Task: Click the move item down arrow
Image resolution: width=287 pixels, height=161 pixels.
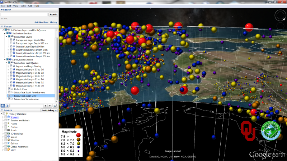Action: coord(50,106)
